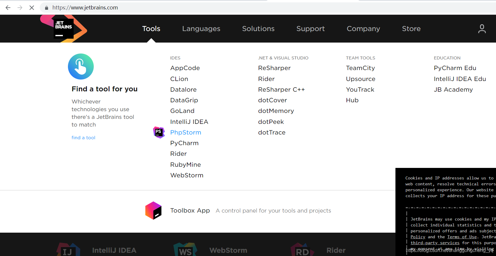This screenshot has height=256, width=496.
Task: Go back using the browser back arrow
Action: tap(8, 8)
